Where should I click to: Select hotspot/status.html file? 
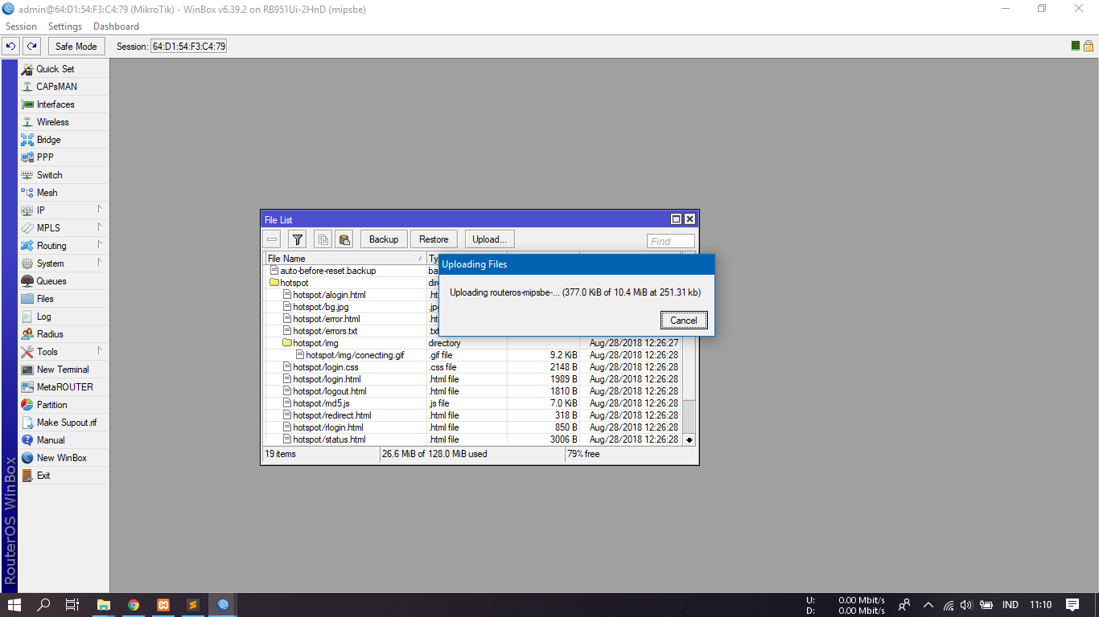click(475, 439)
